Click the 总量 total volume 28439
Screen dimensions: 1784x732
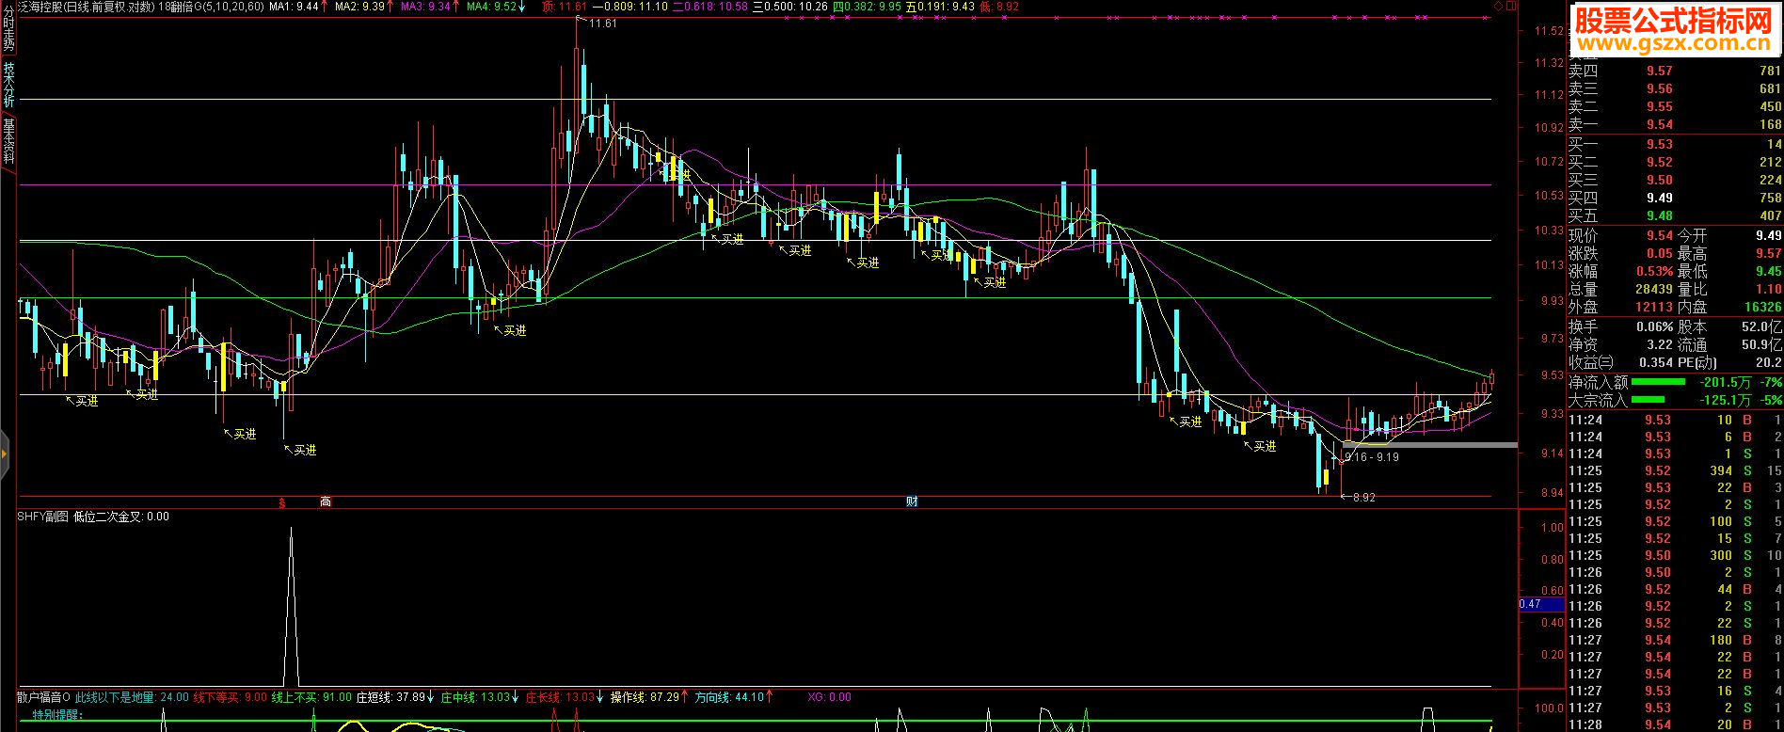[1653, 289]
